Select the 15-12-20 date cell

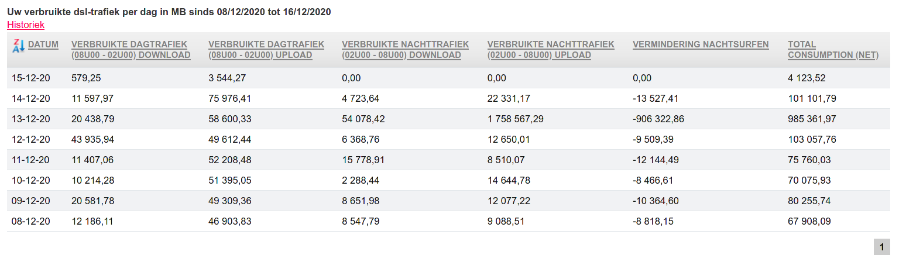point(31,78)
